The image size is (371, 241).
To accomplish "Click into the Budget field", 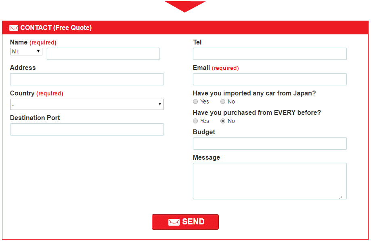I will (270, 144).
